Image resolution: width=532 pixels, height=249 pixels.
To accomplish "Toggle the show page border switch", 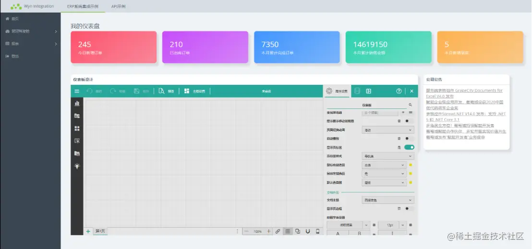I will tap(409, 209).
